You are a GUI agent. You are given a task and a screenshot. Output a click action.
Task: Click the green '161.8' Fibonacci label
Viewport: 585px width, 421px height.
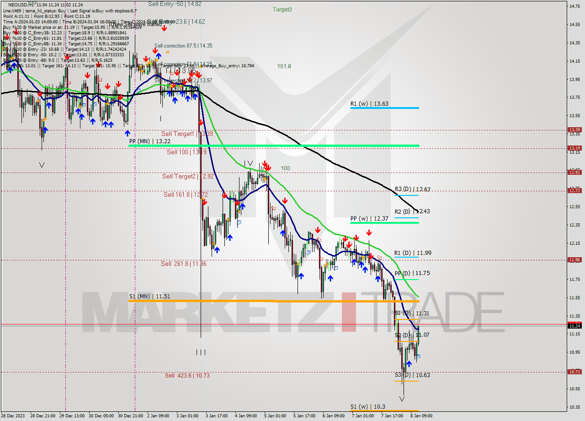click(x=284, y=66)
